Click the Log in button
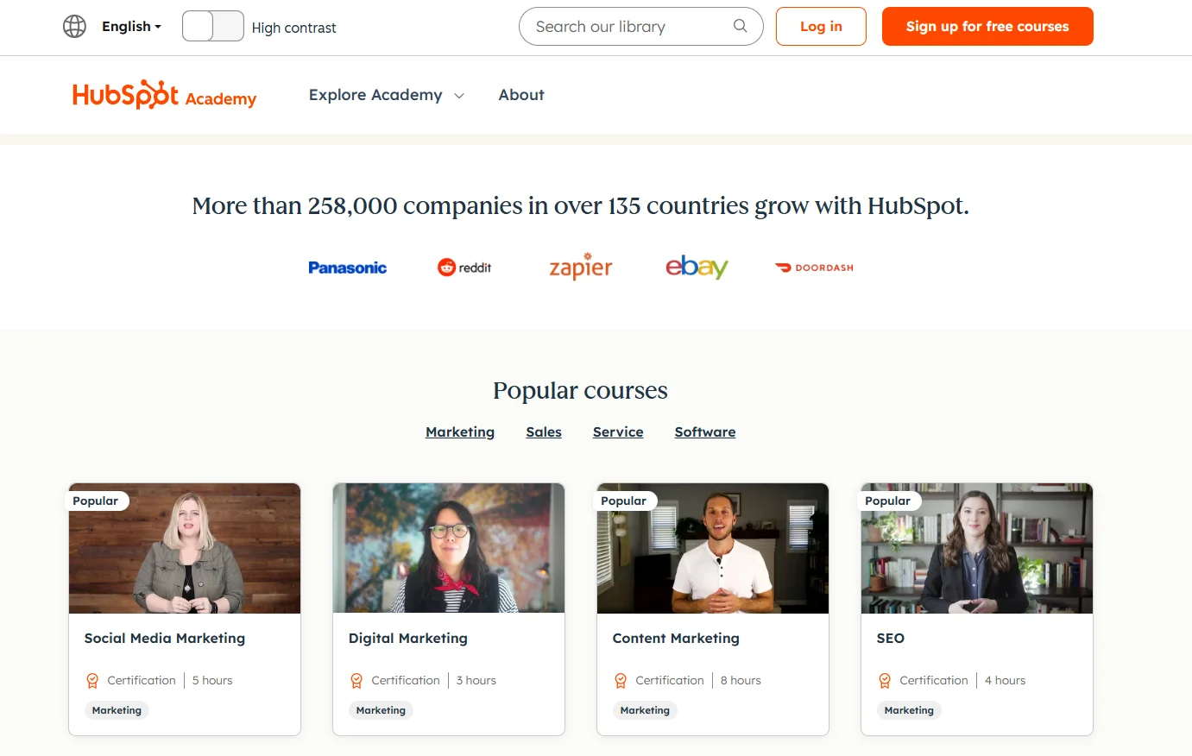 (x=820, y=26)
